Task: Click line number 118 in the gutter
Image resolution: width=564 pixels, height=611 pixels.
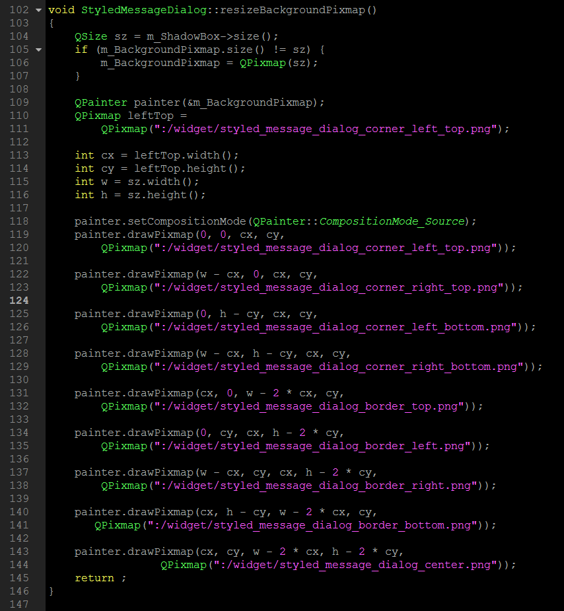Action: pyautogui.click(x=18, y=221)
